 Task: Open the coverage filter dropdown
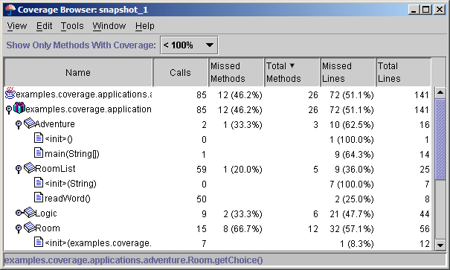click(189, 45)
